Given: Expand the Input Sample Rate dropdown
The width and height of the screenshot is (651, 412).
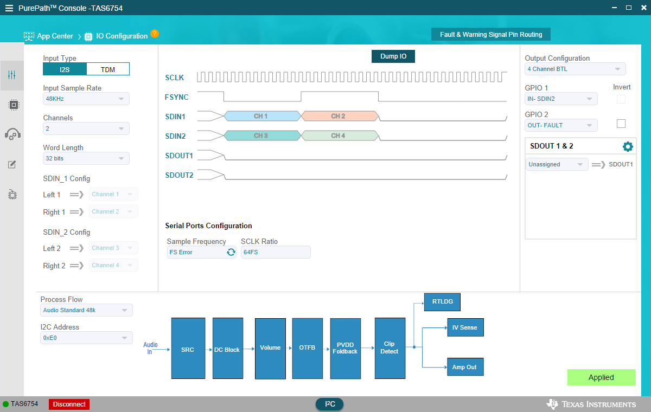Looking at the screenshot, I should [x=86, y=99].
